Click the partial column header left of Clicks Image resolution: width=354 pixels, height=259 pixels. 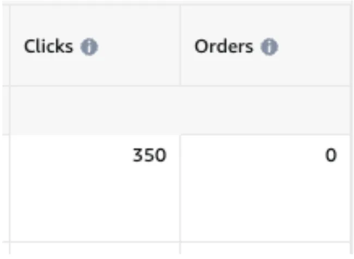tap(5, 45)
